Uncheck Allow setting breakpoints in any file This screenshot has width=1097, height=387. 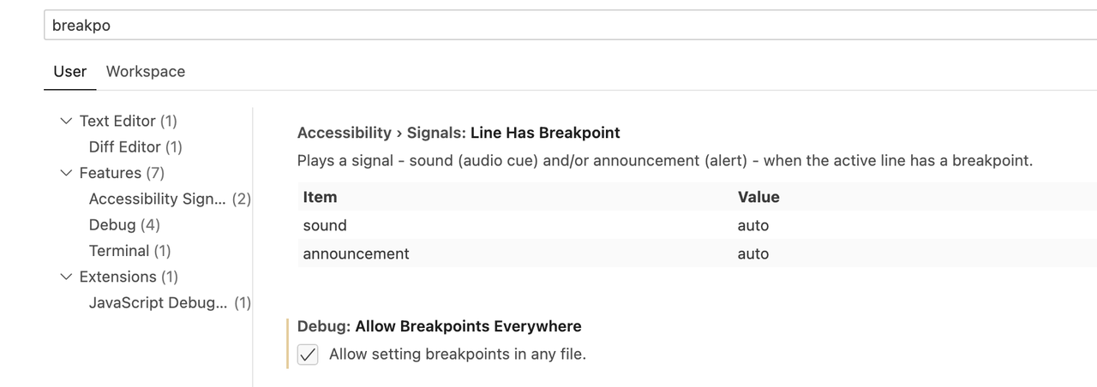tap(308, 354)
